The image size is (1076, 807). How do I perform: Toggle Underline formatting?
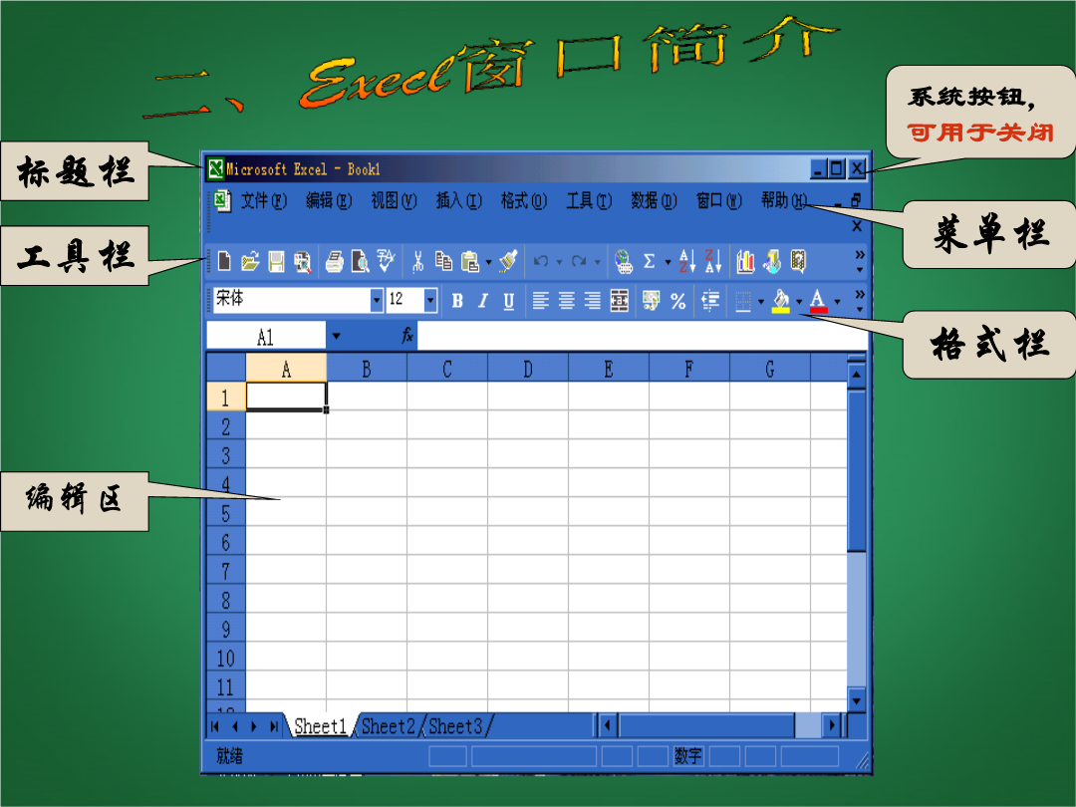pos(508,301)
